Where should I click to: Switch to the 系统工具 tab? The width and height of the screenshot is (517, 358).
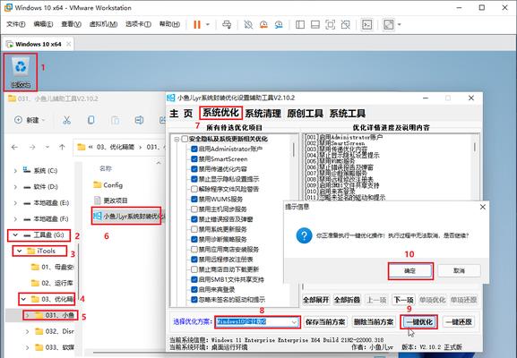pyautogui.click(x=347, y=114)
